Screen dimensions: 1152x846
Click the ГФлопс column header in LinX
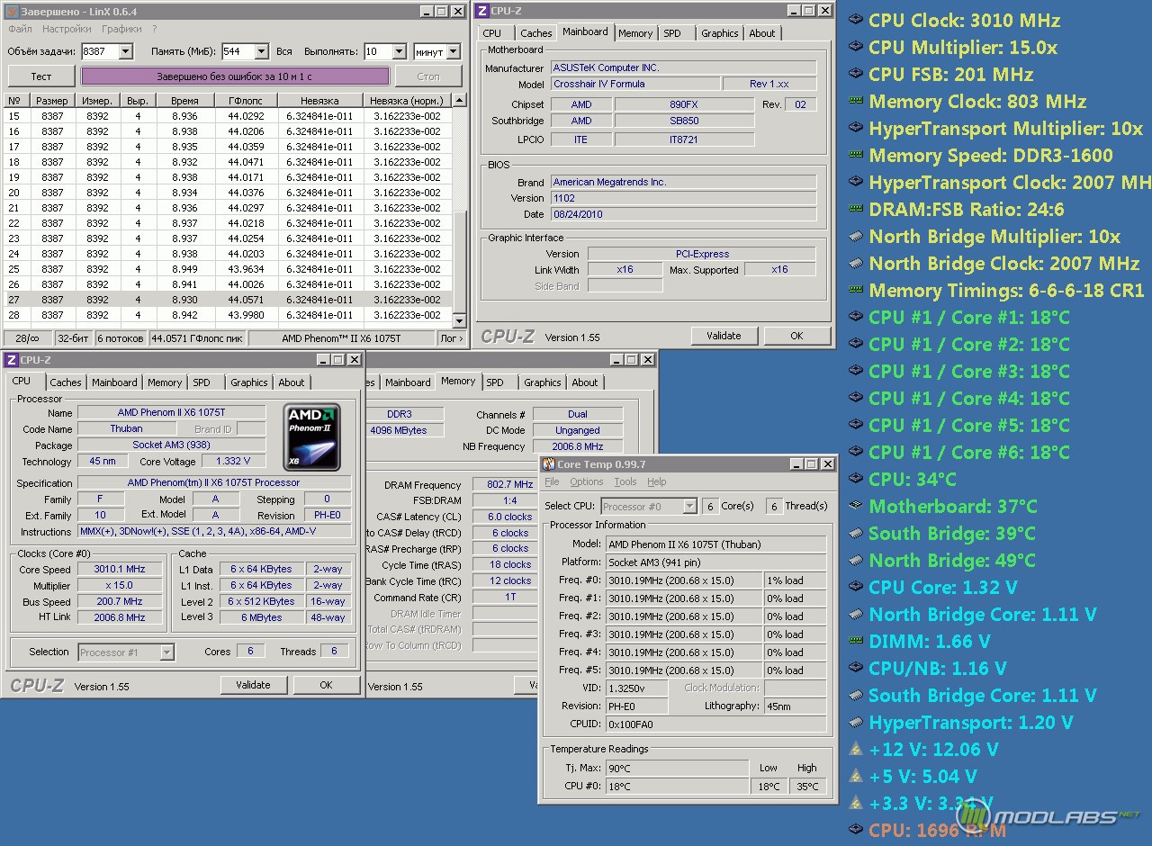coord(246,101)
